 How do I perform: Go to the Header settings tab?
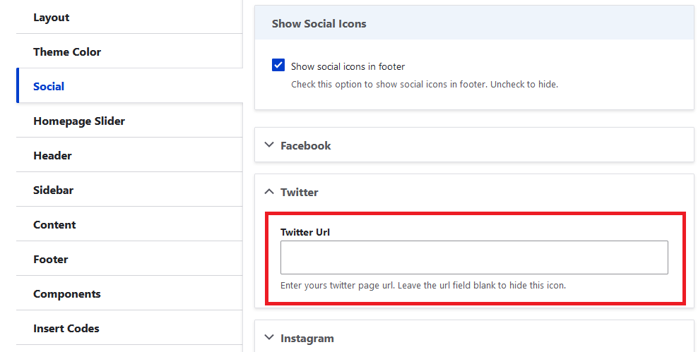click(x=52, y=156)
